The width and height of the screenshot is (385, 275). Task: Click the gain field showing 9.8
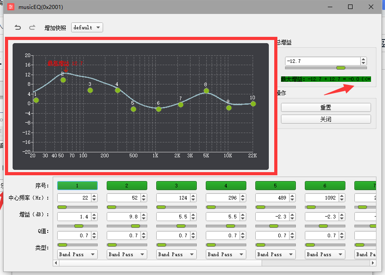124,217
